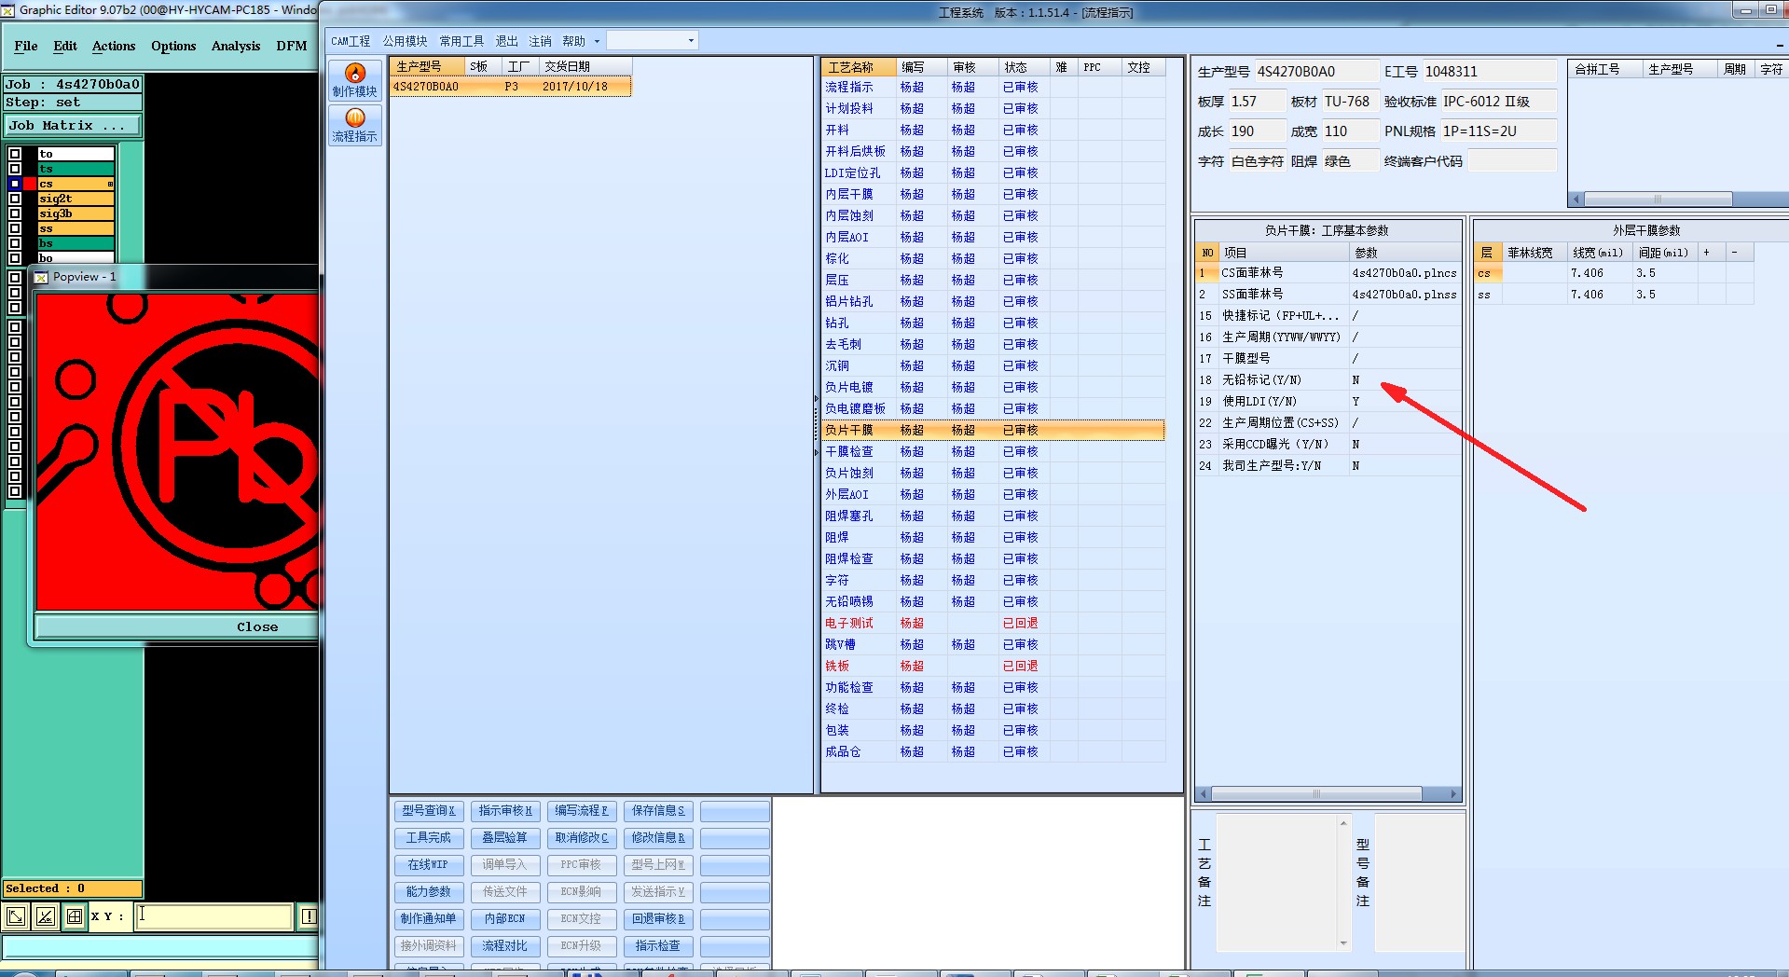Click the 退出 menu item
Screen dimensions: 1789x977
506,41
